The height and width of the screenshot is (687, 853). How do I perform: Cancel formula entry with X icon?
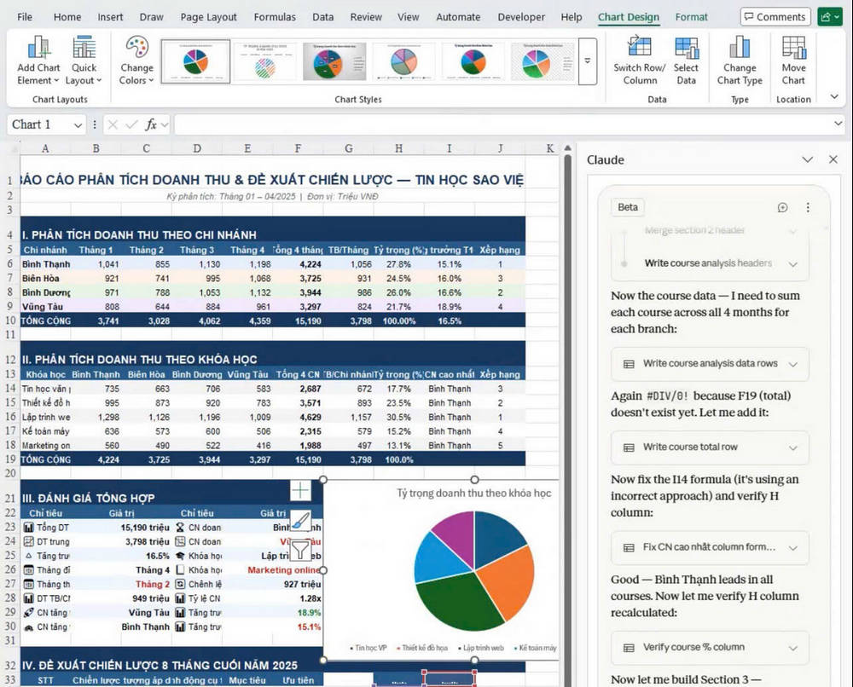pos(113,125)
